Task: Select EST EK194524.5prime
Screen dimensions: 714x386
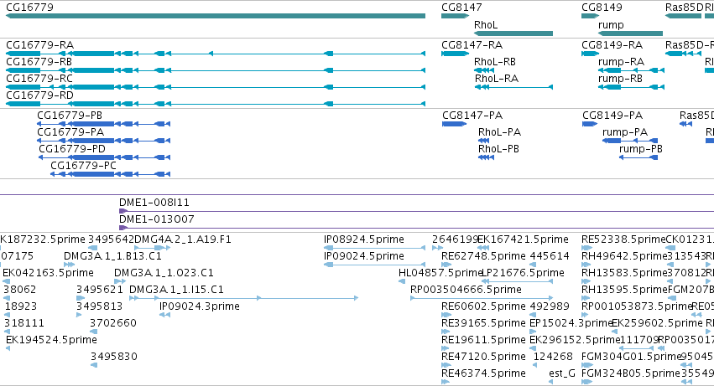Action: (8, 348)
